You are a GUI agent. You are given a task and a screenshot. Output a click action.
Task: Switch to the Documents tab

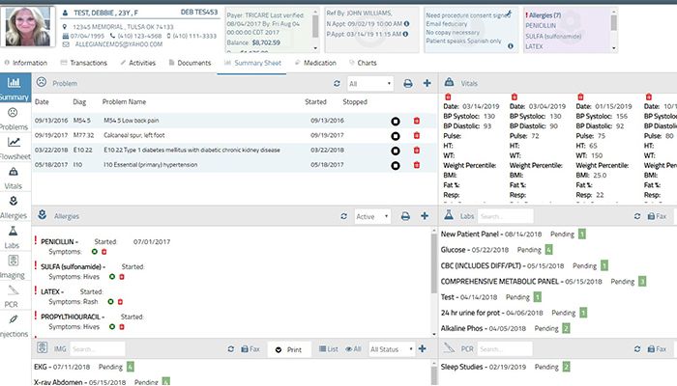click(190, 63)
